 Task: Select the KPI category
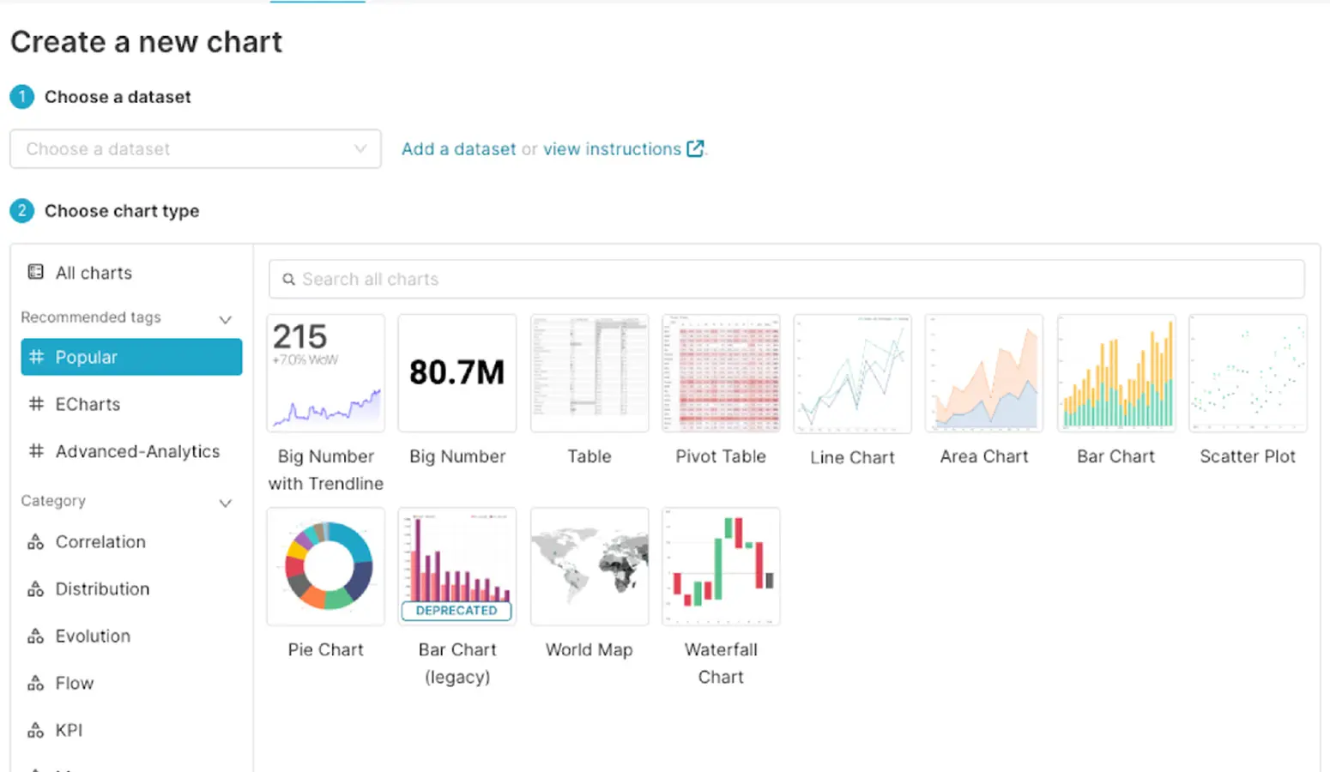[69, 731]
